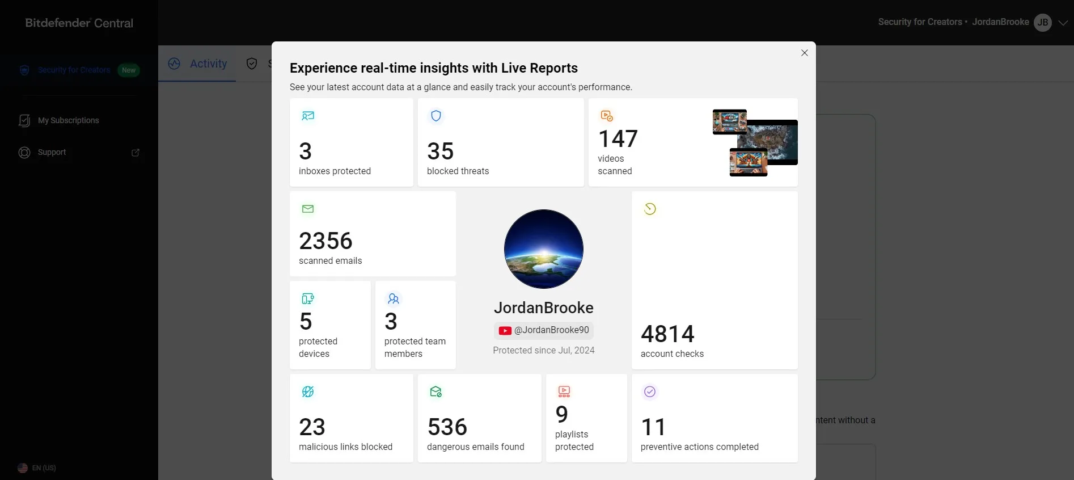Click the inboxes protected icon
The height and width of the screenshot is (480, 1074).
(308, 116)
